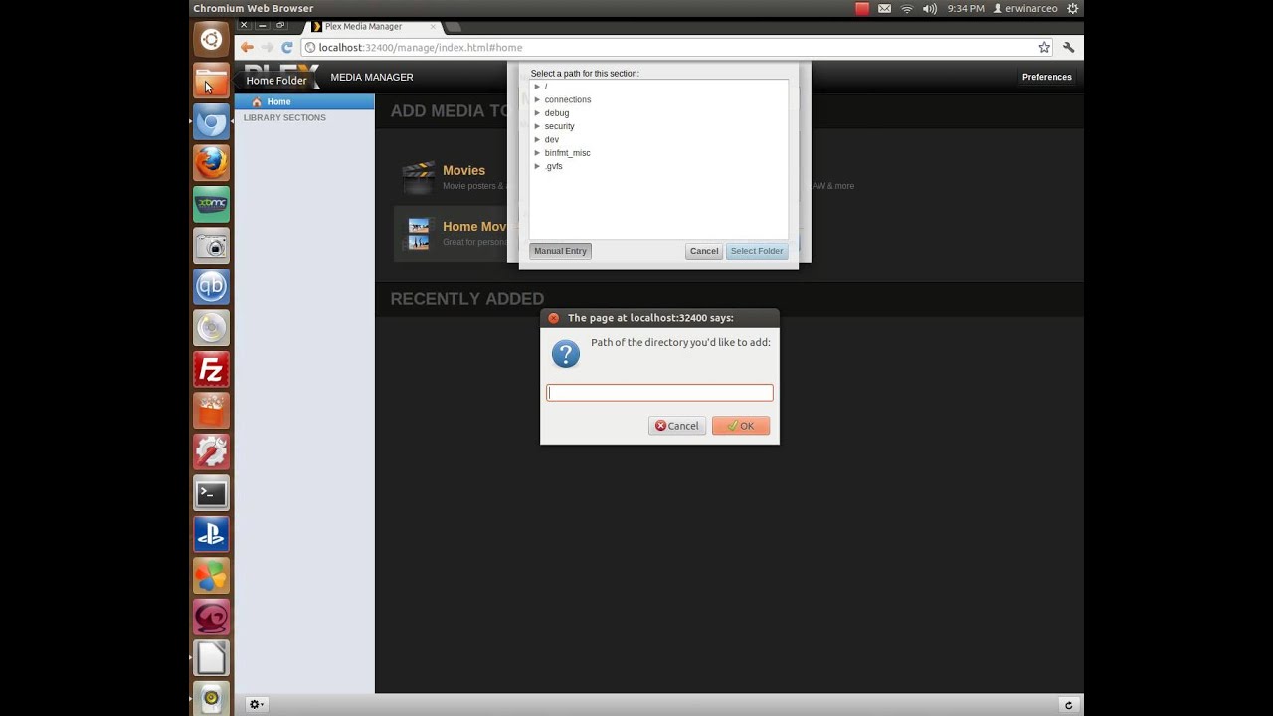1273x716 pixels.
Task: Expand the root '/' folder
Action: click(537, 87)
